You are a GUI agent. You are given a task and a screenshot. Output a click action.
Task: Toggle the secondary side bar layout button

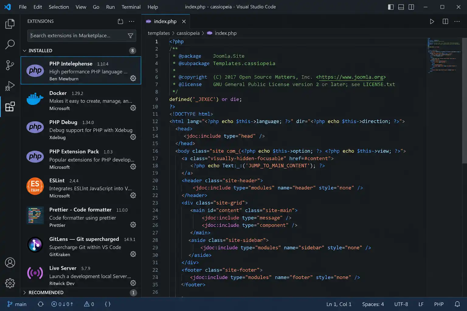tap(411, 7)
